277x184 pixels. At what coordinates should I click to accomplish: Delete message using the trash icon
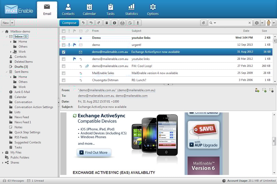coord(107,23)
